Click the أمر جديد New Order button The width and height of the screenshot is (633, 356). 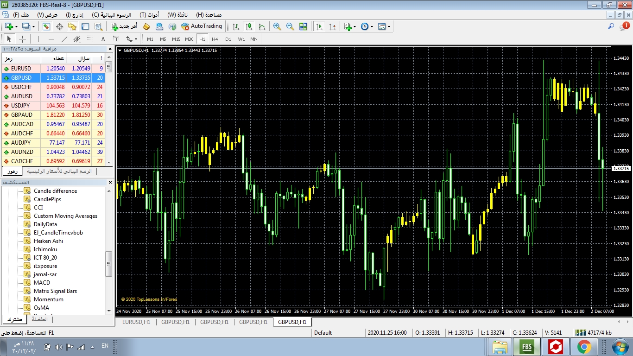124,26
